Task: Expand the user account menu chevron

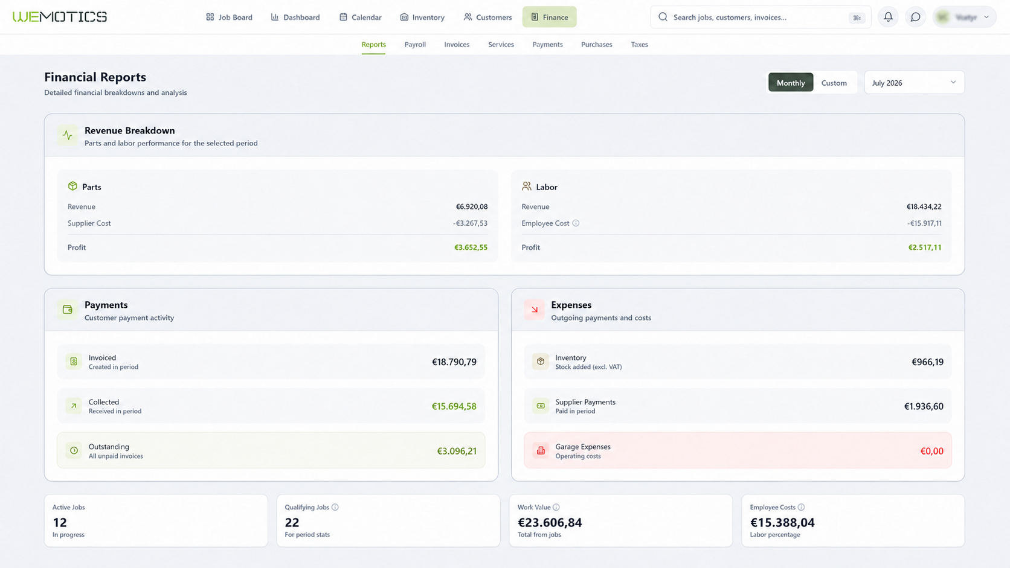Action: coord(986,17)
